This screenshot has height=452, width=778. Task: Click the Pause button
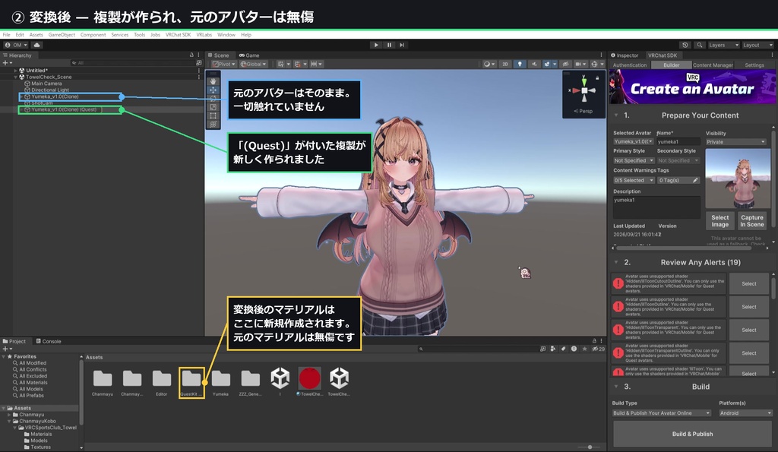point(389,45)
